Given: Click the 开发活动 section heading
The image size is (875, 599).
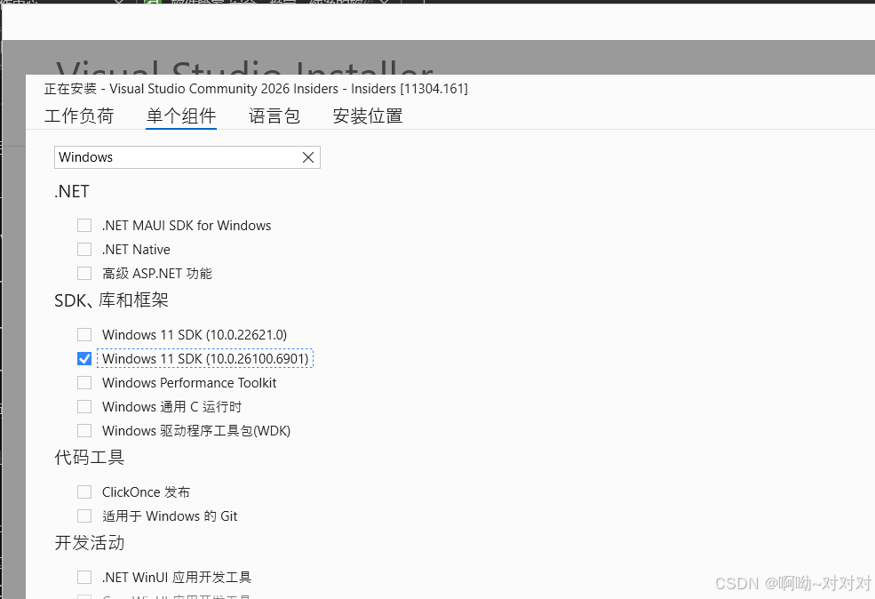Looking at the screenshot, I should (x=90, y=543).
